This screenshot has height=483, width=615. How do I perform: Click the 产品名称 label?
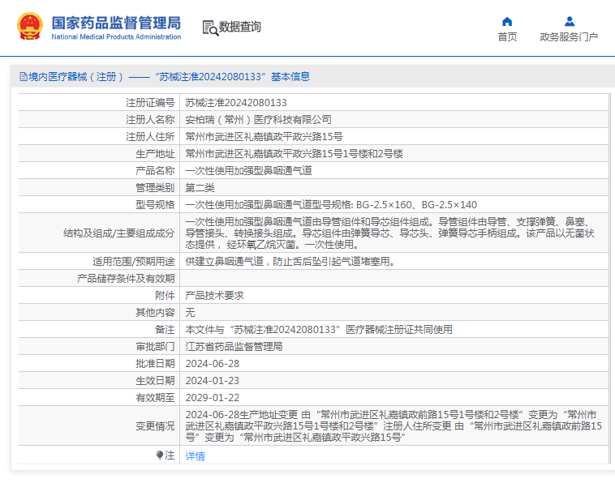[155, 171]
